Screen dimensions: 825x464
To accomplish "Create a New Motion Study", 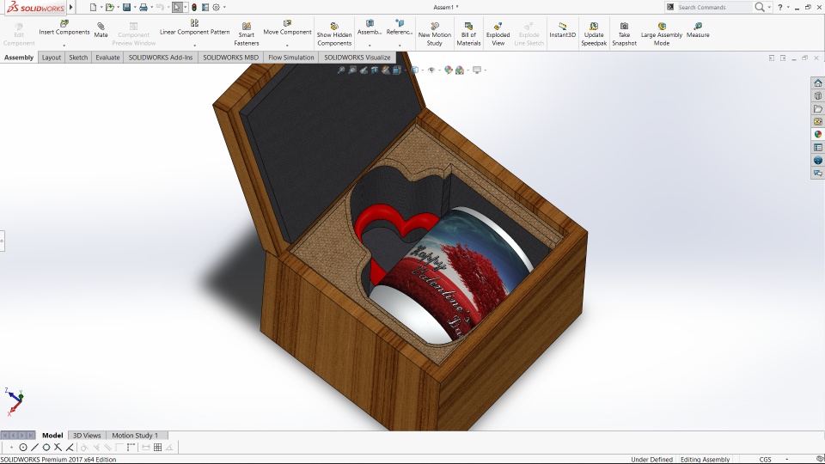I will (434, 27).
